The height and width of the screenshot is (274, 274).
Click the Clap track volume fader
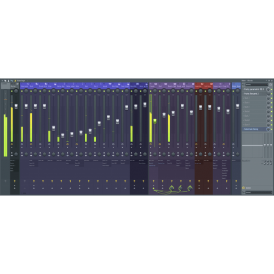[x=54, y=128]
